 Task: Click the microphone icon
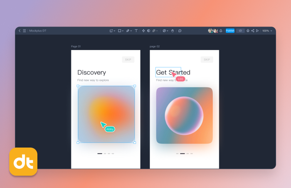pos(248,31)
